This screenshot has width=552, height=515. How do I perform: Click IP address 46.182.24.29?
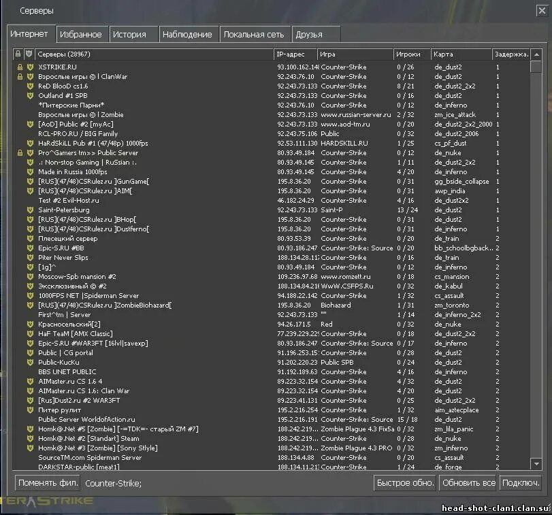[295, 200]
